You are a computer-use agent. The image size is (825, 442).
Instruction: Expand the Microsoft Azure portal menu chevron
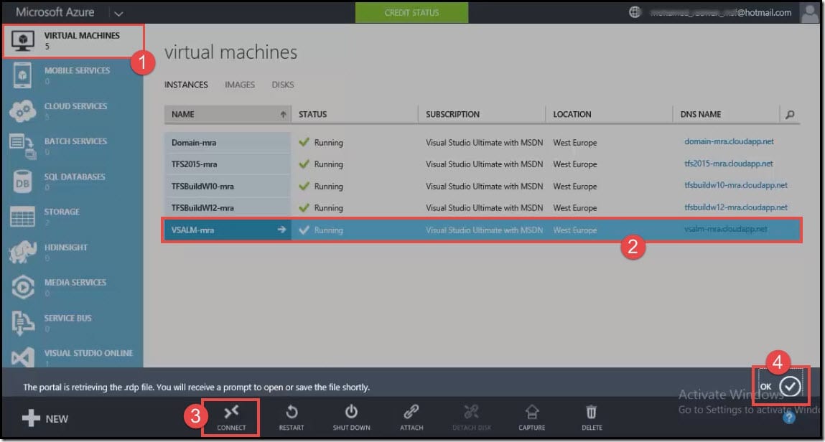[118, 12]
